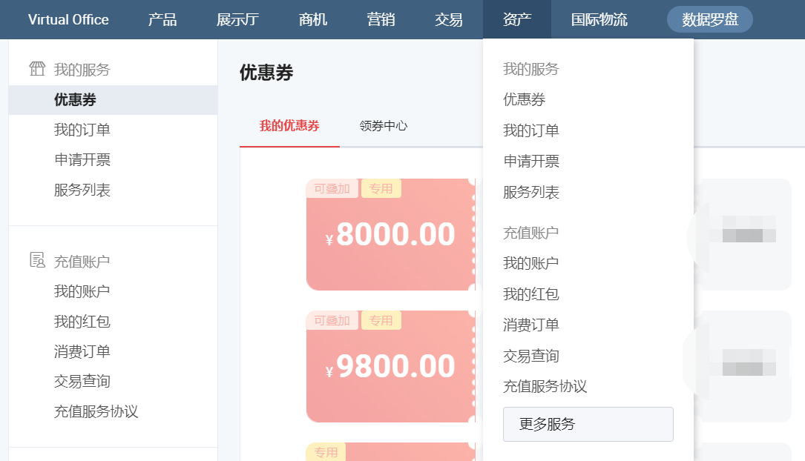805x461 pixels.
Task: Open 充值服务协议 in the left sidebar
Action: coord(96,411)
